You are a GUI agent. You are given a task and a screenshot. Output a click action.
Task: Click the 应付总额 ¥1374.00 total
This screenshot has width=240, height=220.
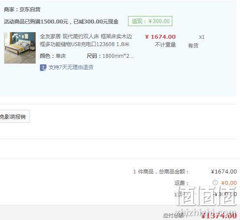219,216
